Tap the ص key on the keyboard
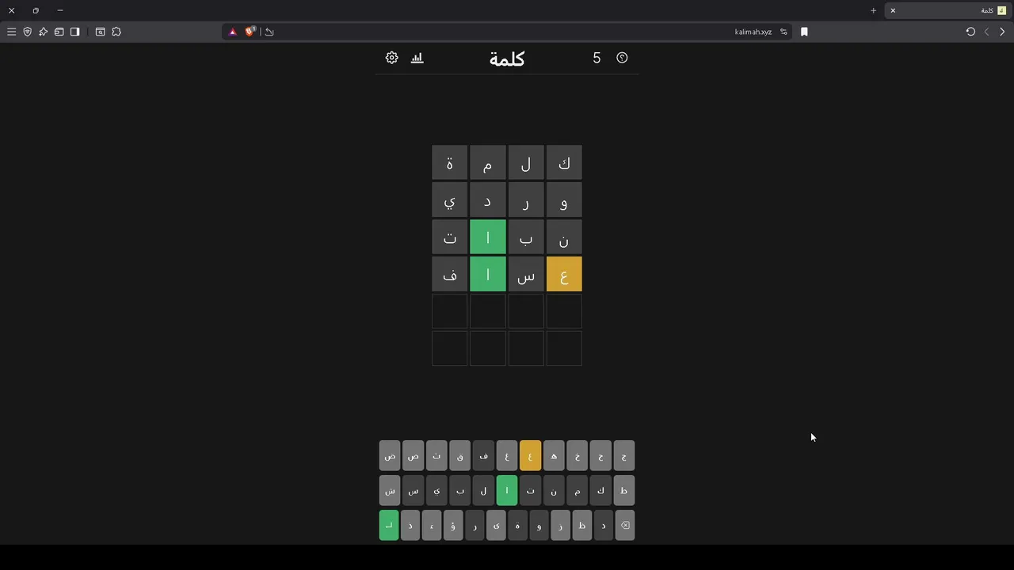 [x=414, y=456]
